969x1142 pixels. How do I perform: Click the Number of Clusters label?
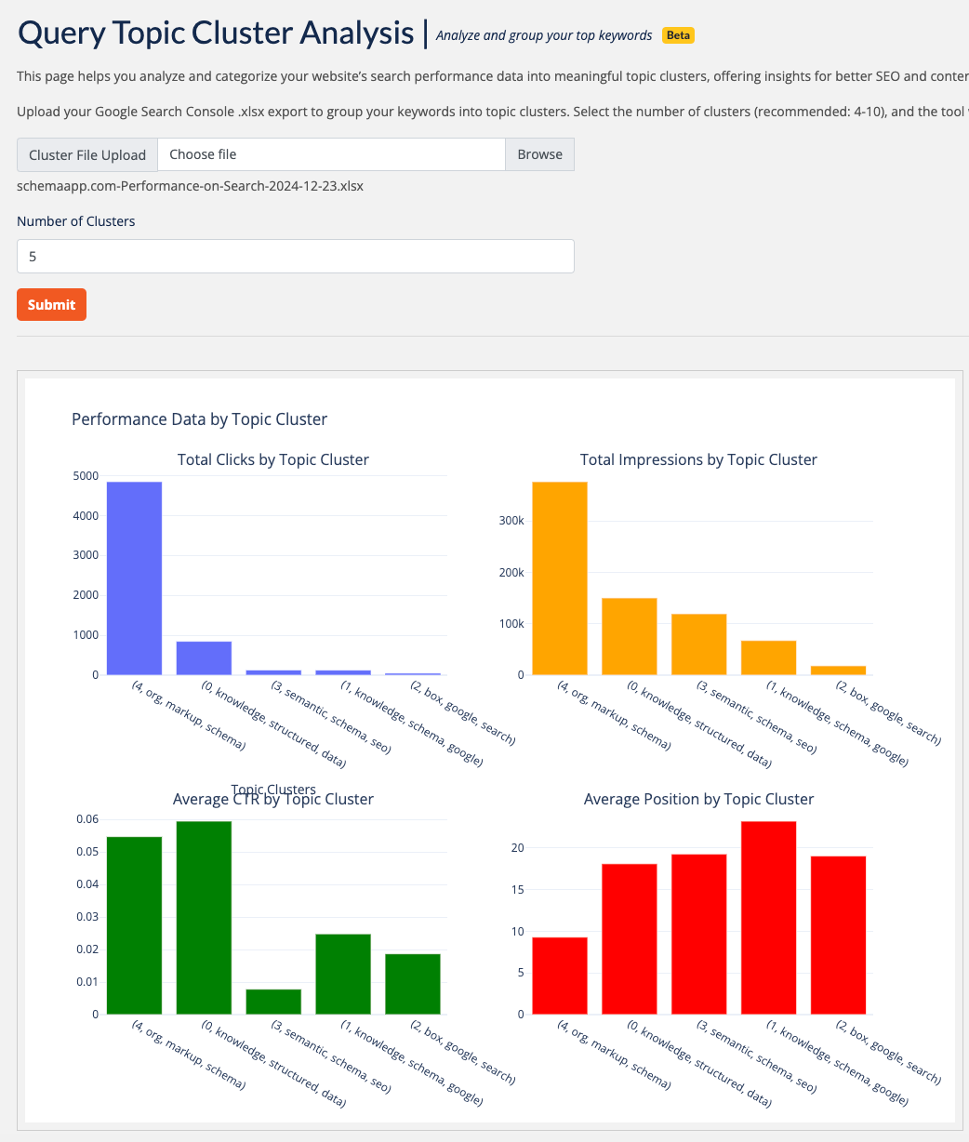click(76, 221)
